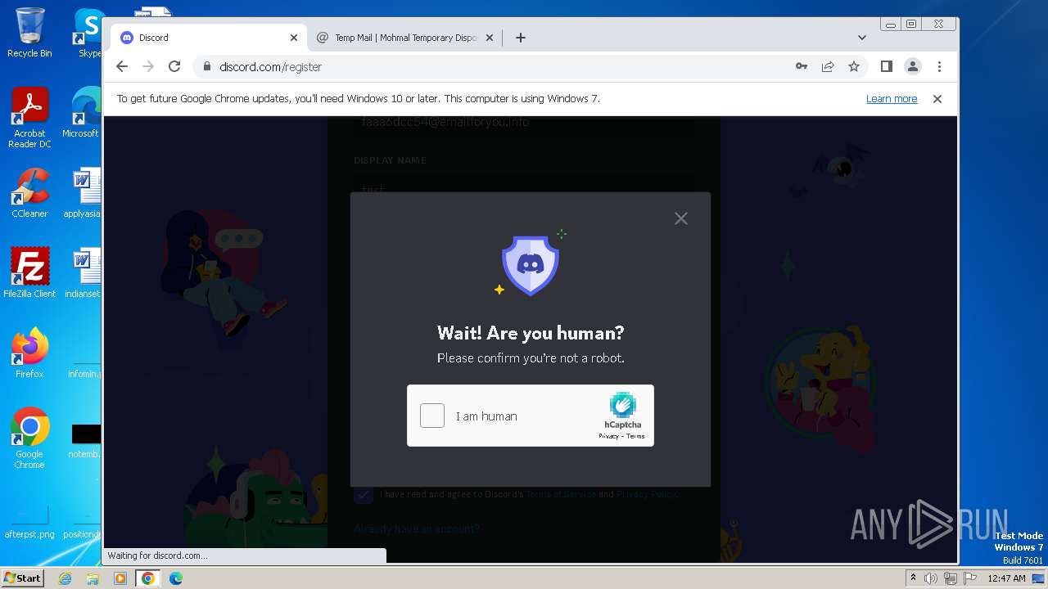Screen dimensions: 1048x589
Task: View site information padlock icon
Action: [x=207, y=67]
